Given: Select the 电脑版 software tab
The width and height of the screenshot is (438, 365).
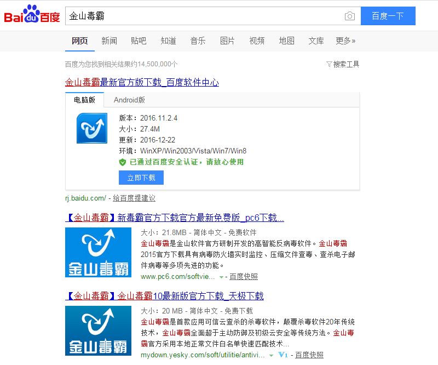Looking at the screenshot, I should (85, 100).
